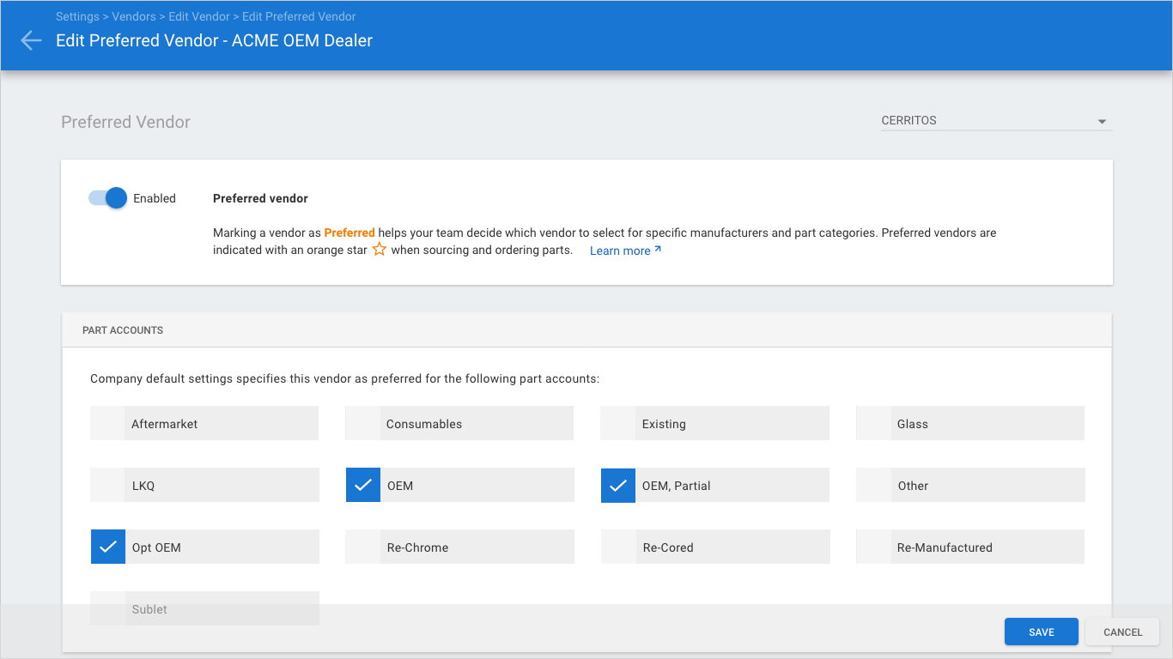Click the Edit Vendor breadcrumb
Image resolution: width=1173 pixels, height=659 pixels.
(199, 16)
